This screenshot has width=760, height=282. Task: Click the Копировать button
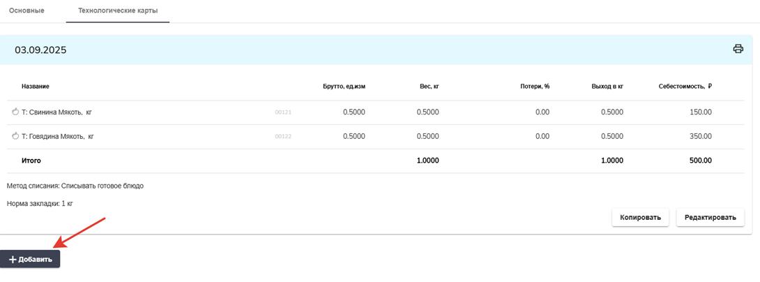640,217
